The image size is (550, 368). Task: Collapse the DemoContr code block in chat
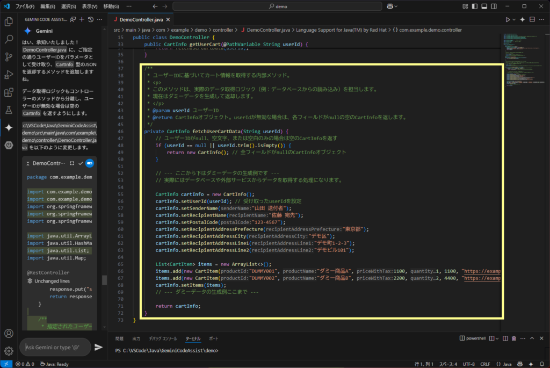(x=28, y=163)
